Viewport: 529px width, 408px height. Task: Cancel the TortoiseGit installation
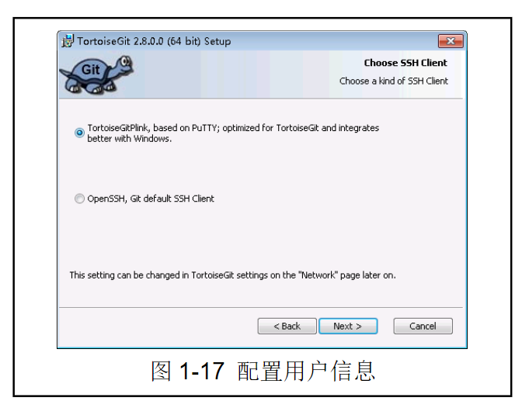pos(423,326)
